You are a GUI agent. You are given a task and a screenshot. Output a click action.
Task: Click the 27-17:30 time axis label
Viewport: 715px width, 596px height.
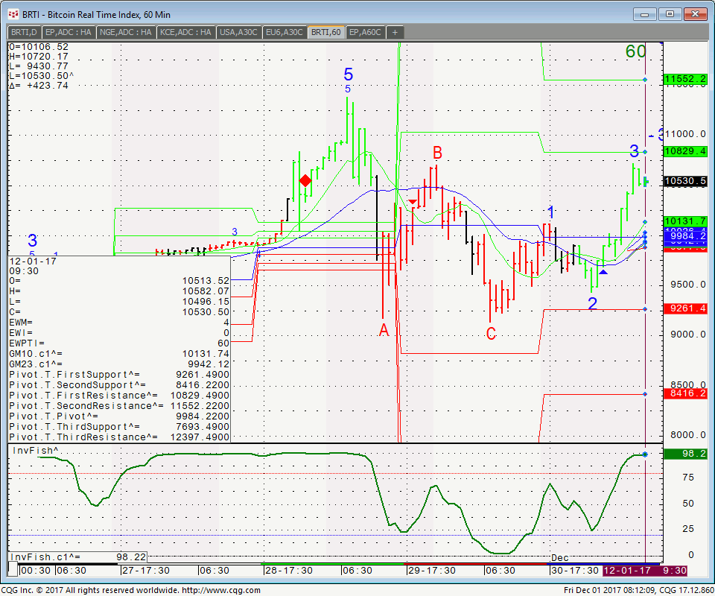tap(145, 571)
